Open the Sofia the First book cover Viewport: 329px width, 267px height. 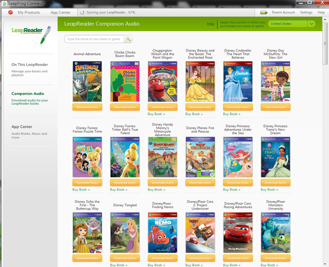(87, 232)
